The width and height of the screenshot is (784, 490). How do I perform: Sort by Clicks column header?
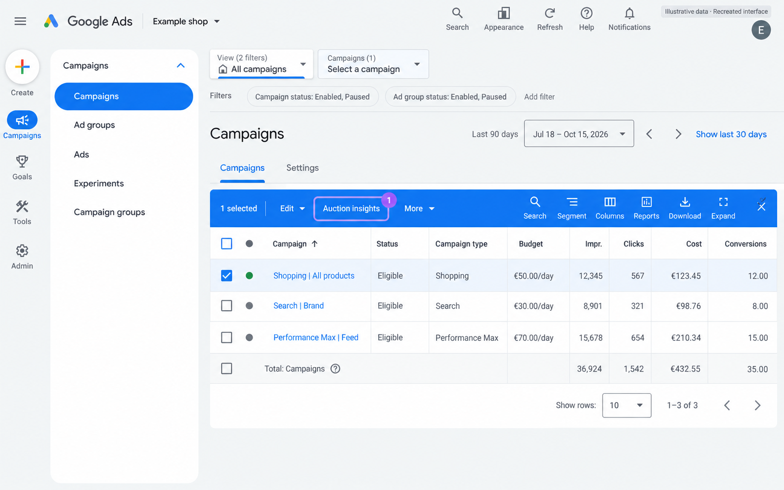633,244
